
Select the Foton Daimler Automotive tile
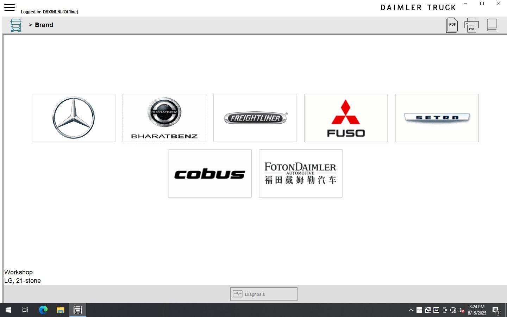point(301,174)
